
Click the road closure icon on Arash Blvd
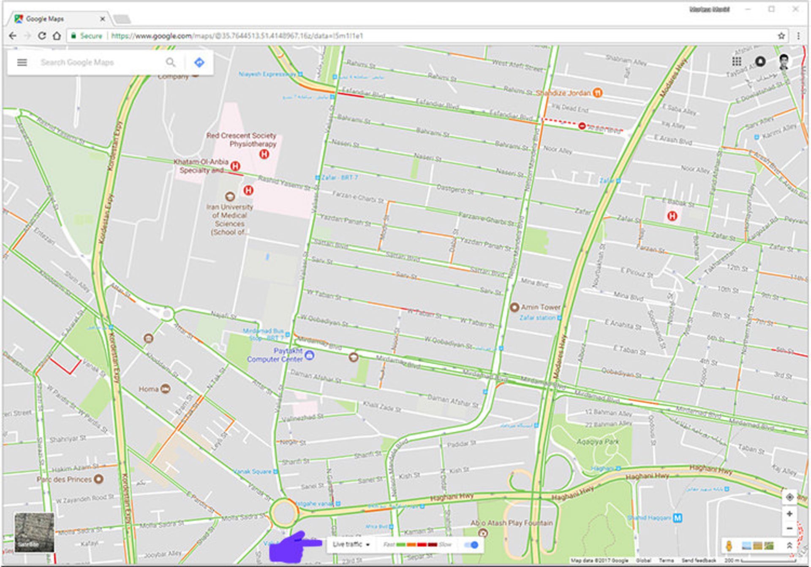tap(582, 126)
